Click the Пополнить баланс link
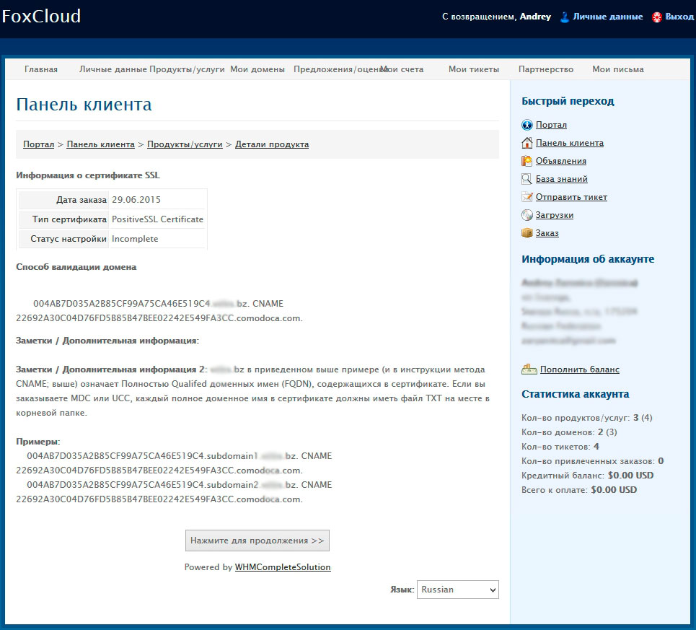The width and height of the screenshot is (696, 630). point(580,369)
